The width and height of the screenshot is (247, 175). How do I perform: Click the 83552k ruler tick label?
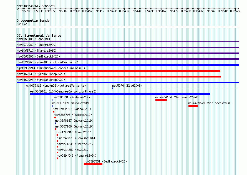click(235, 11)
